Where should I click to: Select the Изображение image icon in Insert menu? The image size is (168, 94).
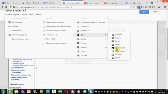[x=10, y=22]
